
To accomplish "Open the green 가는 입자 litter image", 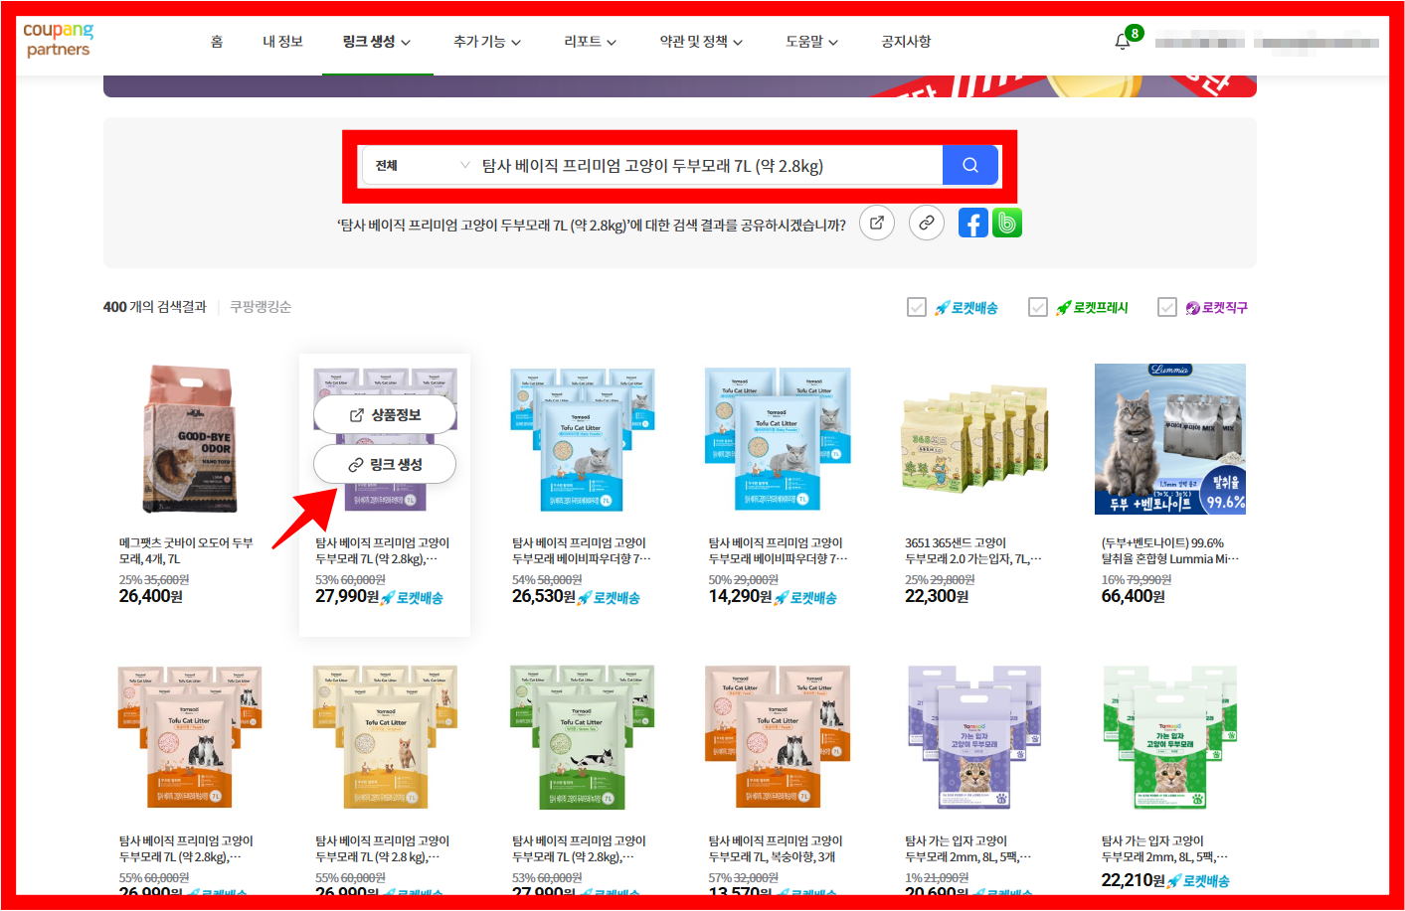I will [x=1170, y=737].
